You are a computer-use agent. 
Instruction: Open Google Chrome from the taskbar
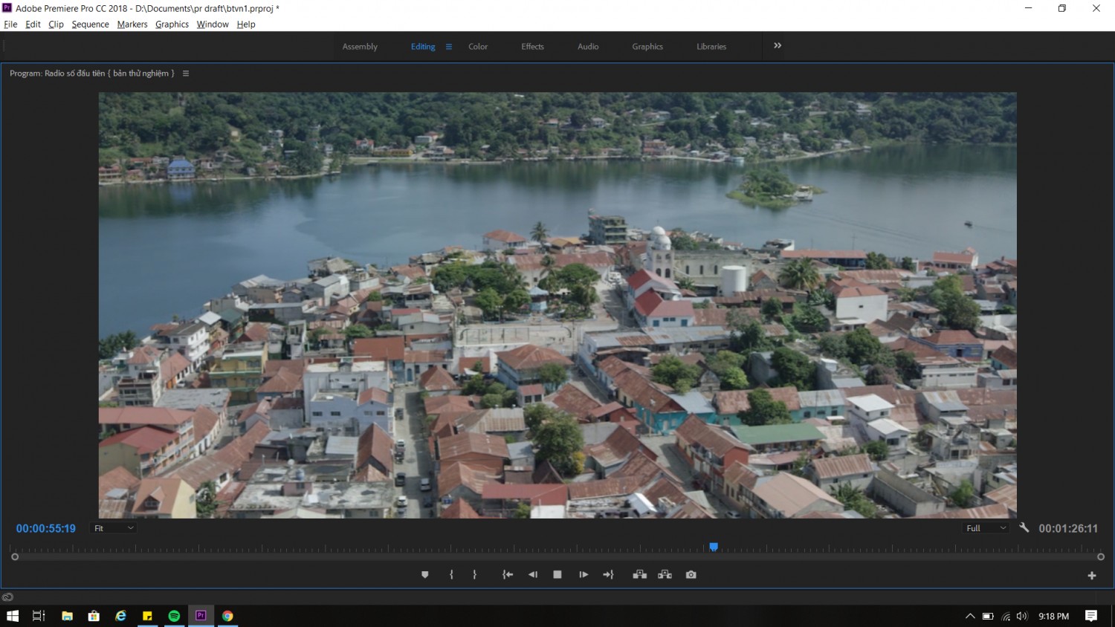click(227, 616)
